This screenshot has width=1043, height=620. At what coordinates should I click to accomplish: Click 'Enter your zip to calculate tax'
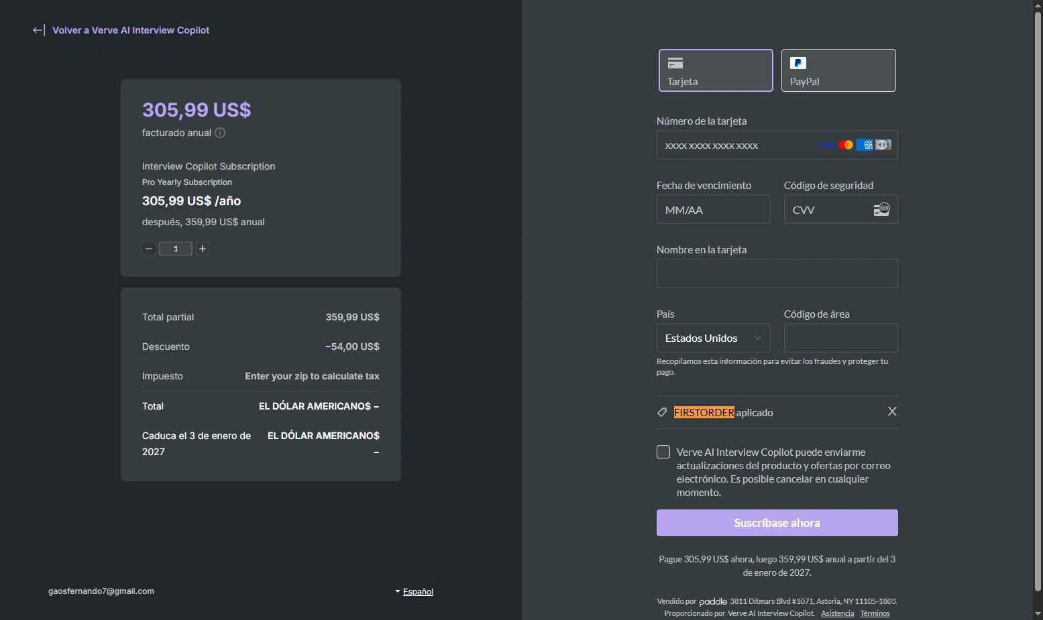pyautogui.click(x=313, y=376)
